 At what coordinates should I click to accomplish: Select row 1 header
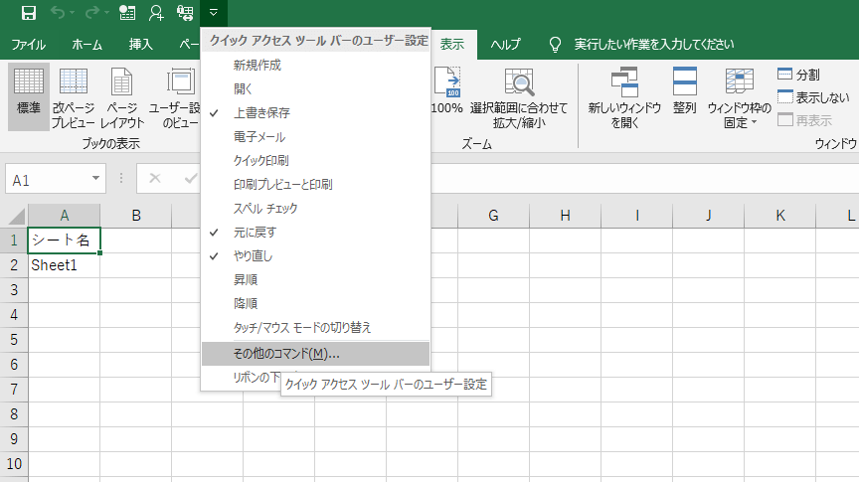click(14, 241)
